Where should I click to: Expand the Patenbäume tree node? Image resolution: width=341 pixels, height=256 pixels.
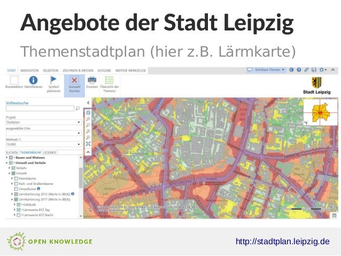(x=12, y=179)
